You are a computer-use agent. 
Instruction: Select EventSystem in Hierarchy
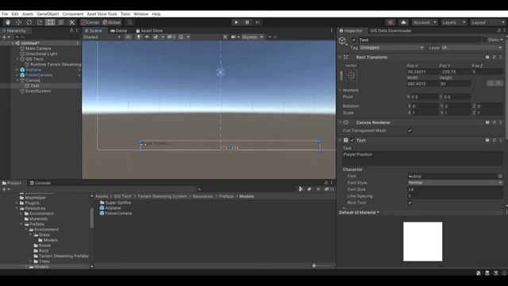38,91
